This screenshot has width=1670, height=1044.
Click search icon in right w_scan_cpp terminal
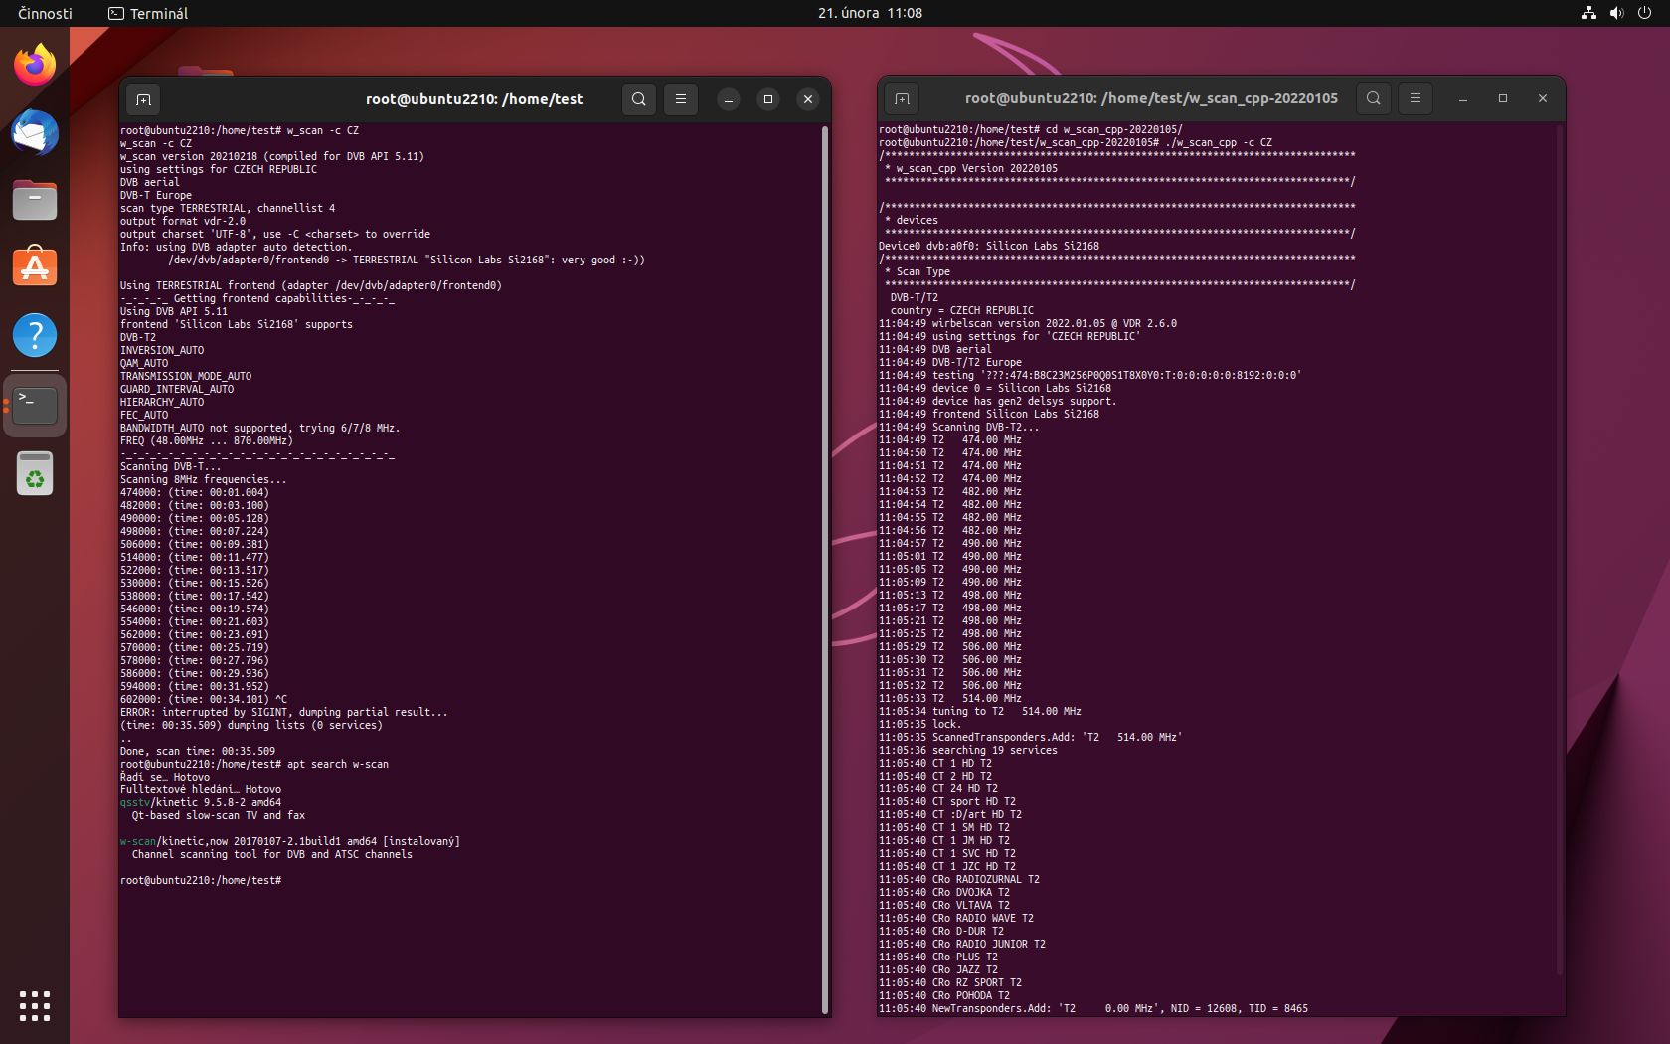[x=1373, y=98]
